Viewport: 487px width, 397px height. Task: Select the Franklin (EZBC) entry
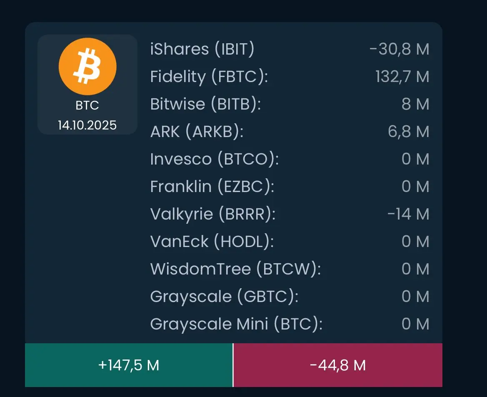212,187
